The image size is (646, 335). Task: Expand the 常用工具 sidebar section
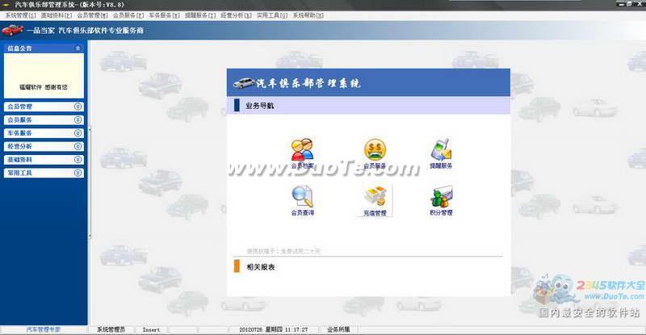[78, 172]
